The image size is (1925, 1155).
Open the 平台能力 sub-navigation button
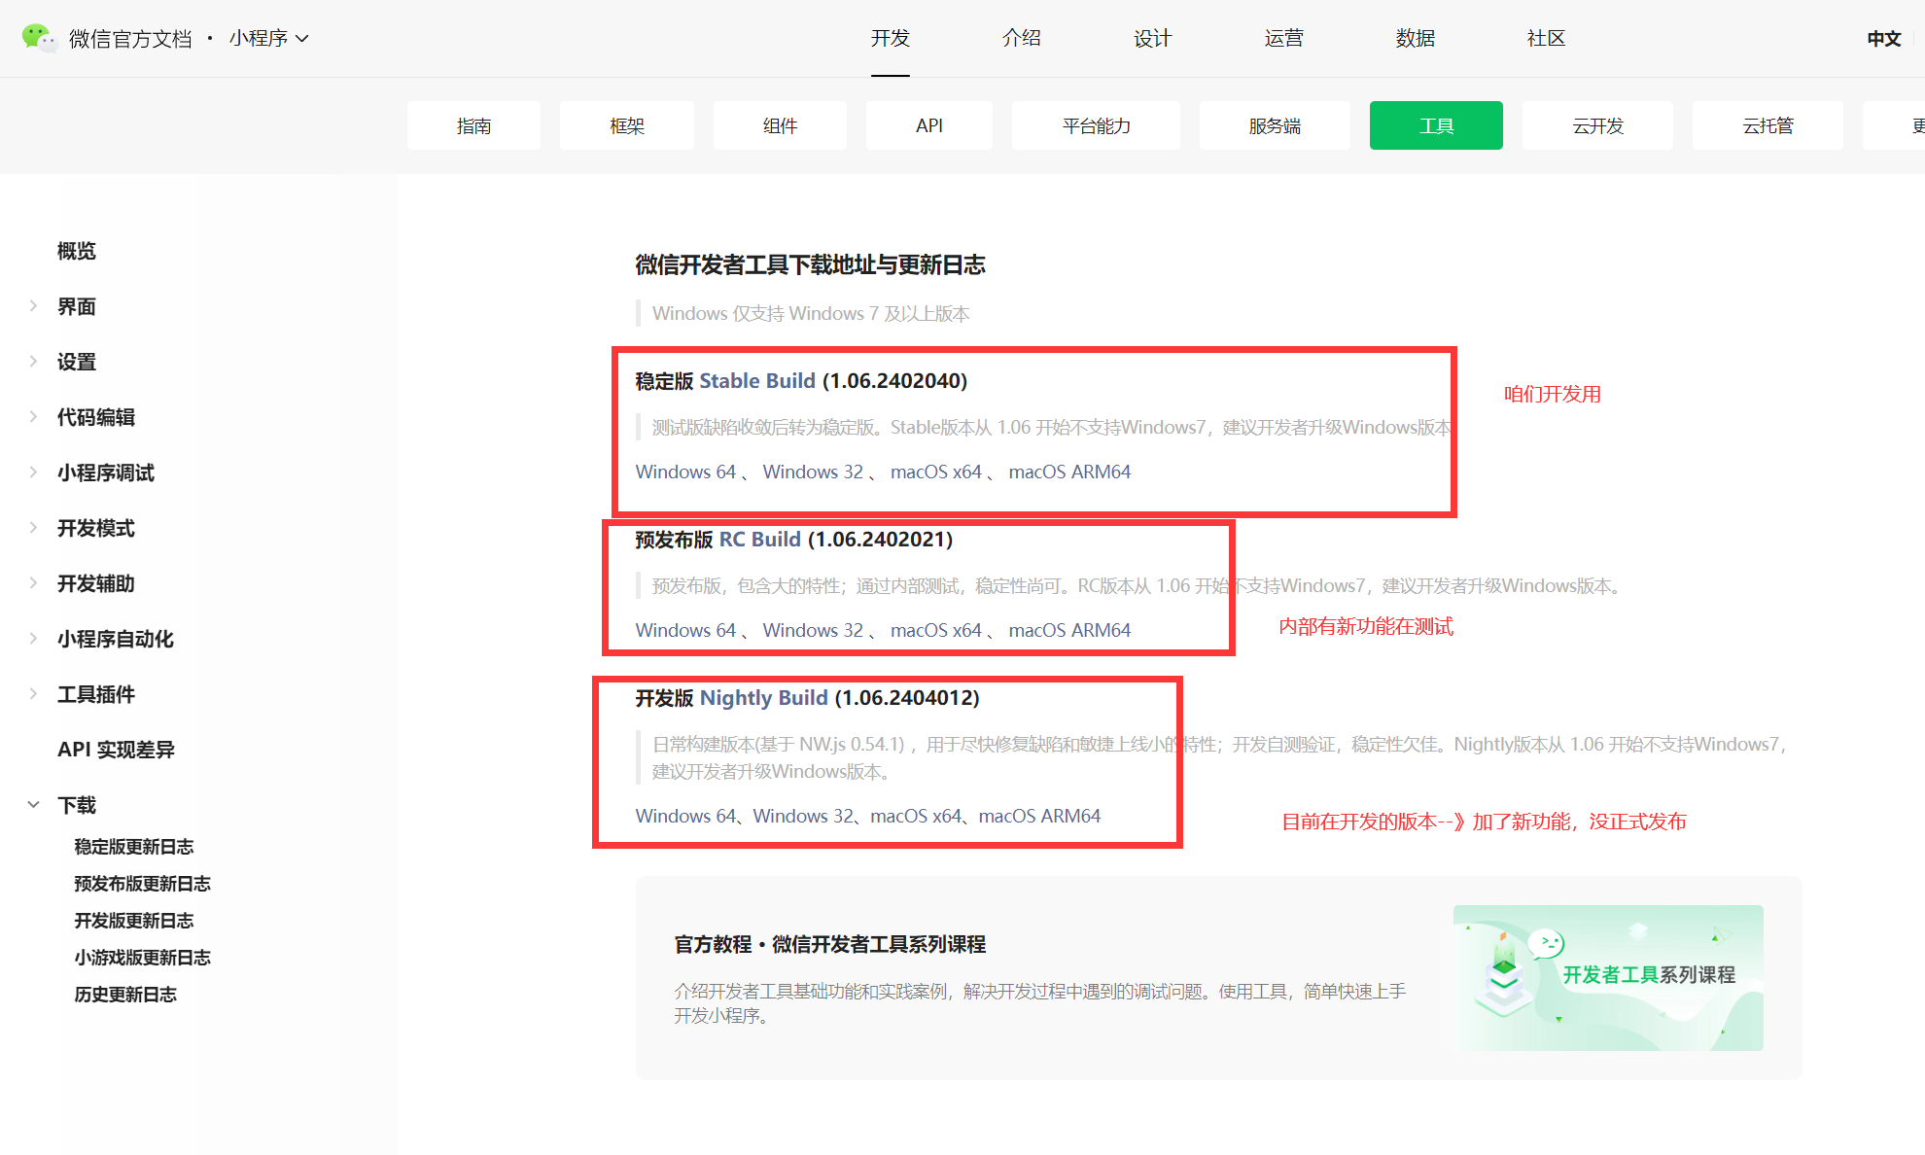click(x=1096, y=125)
